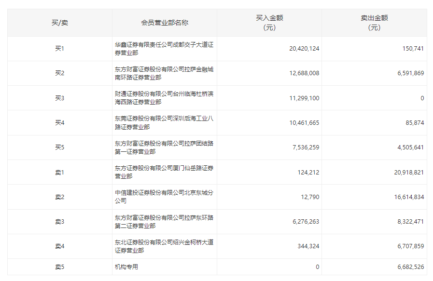This screenshot has width=433, height=281.
Task: Select sell amount 4,505,641
Action: [x=411, y=147]
